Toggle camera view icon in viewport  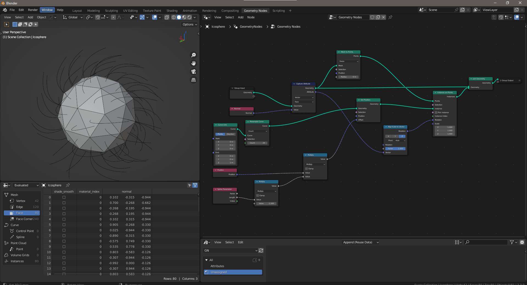pos(194,72)
